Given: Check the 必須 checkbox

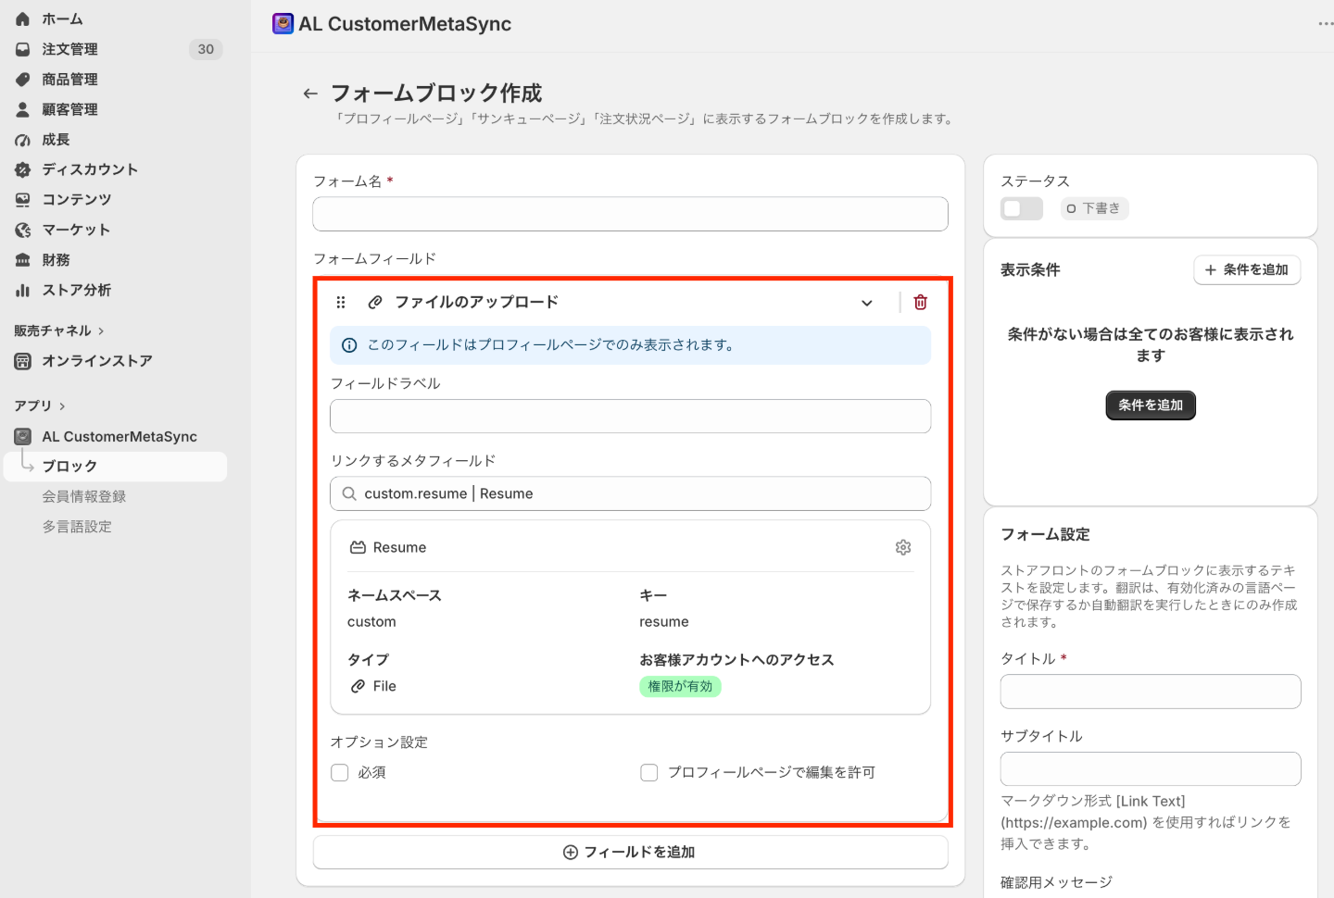Looking at the screenshot, I should pyautogui.click(x=340, y=773).
